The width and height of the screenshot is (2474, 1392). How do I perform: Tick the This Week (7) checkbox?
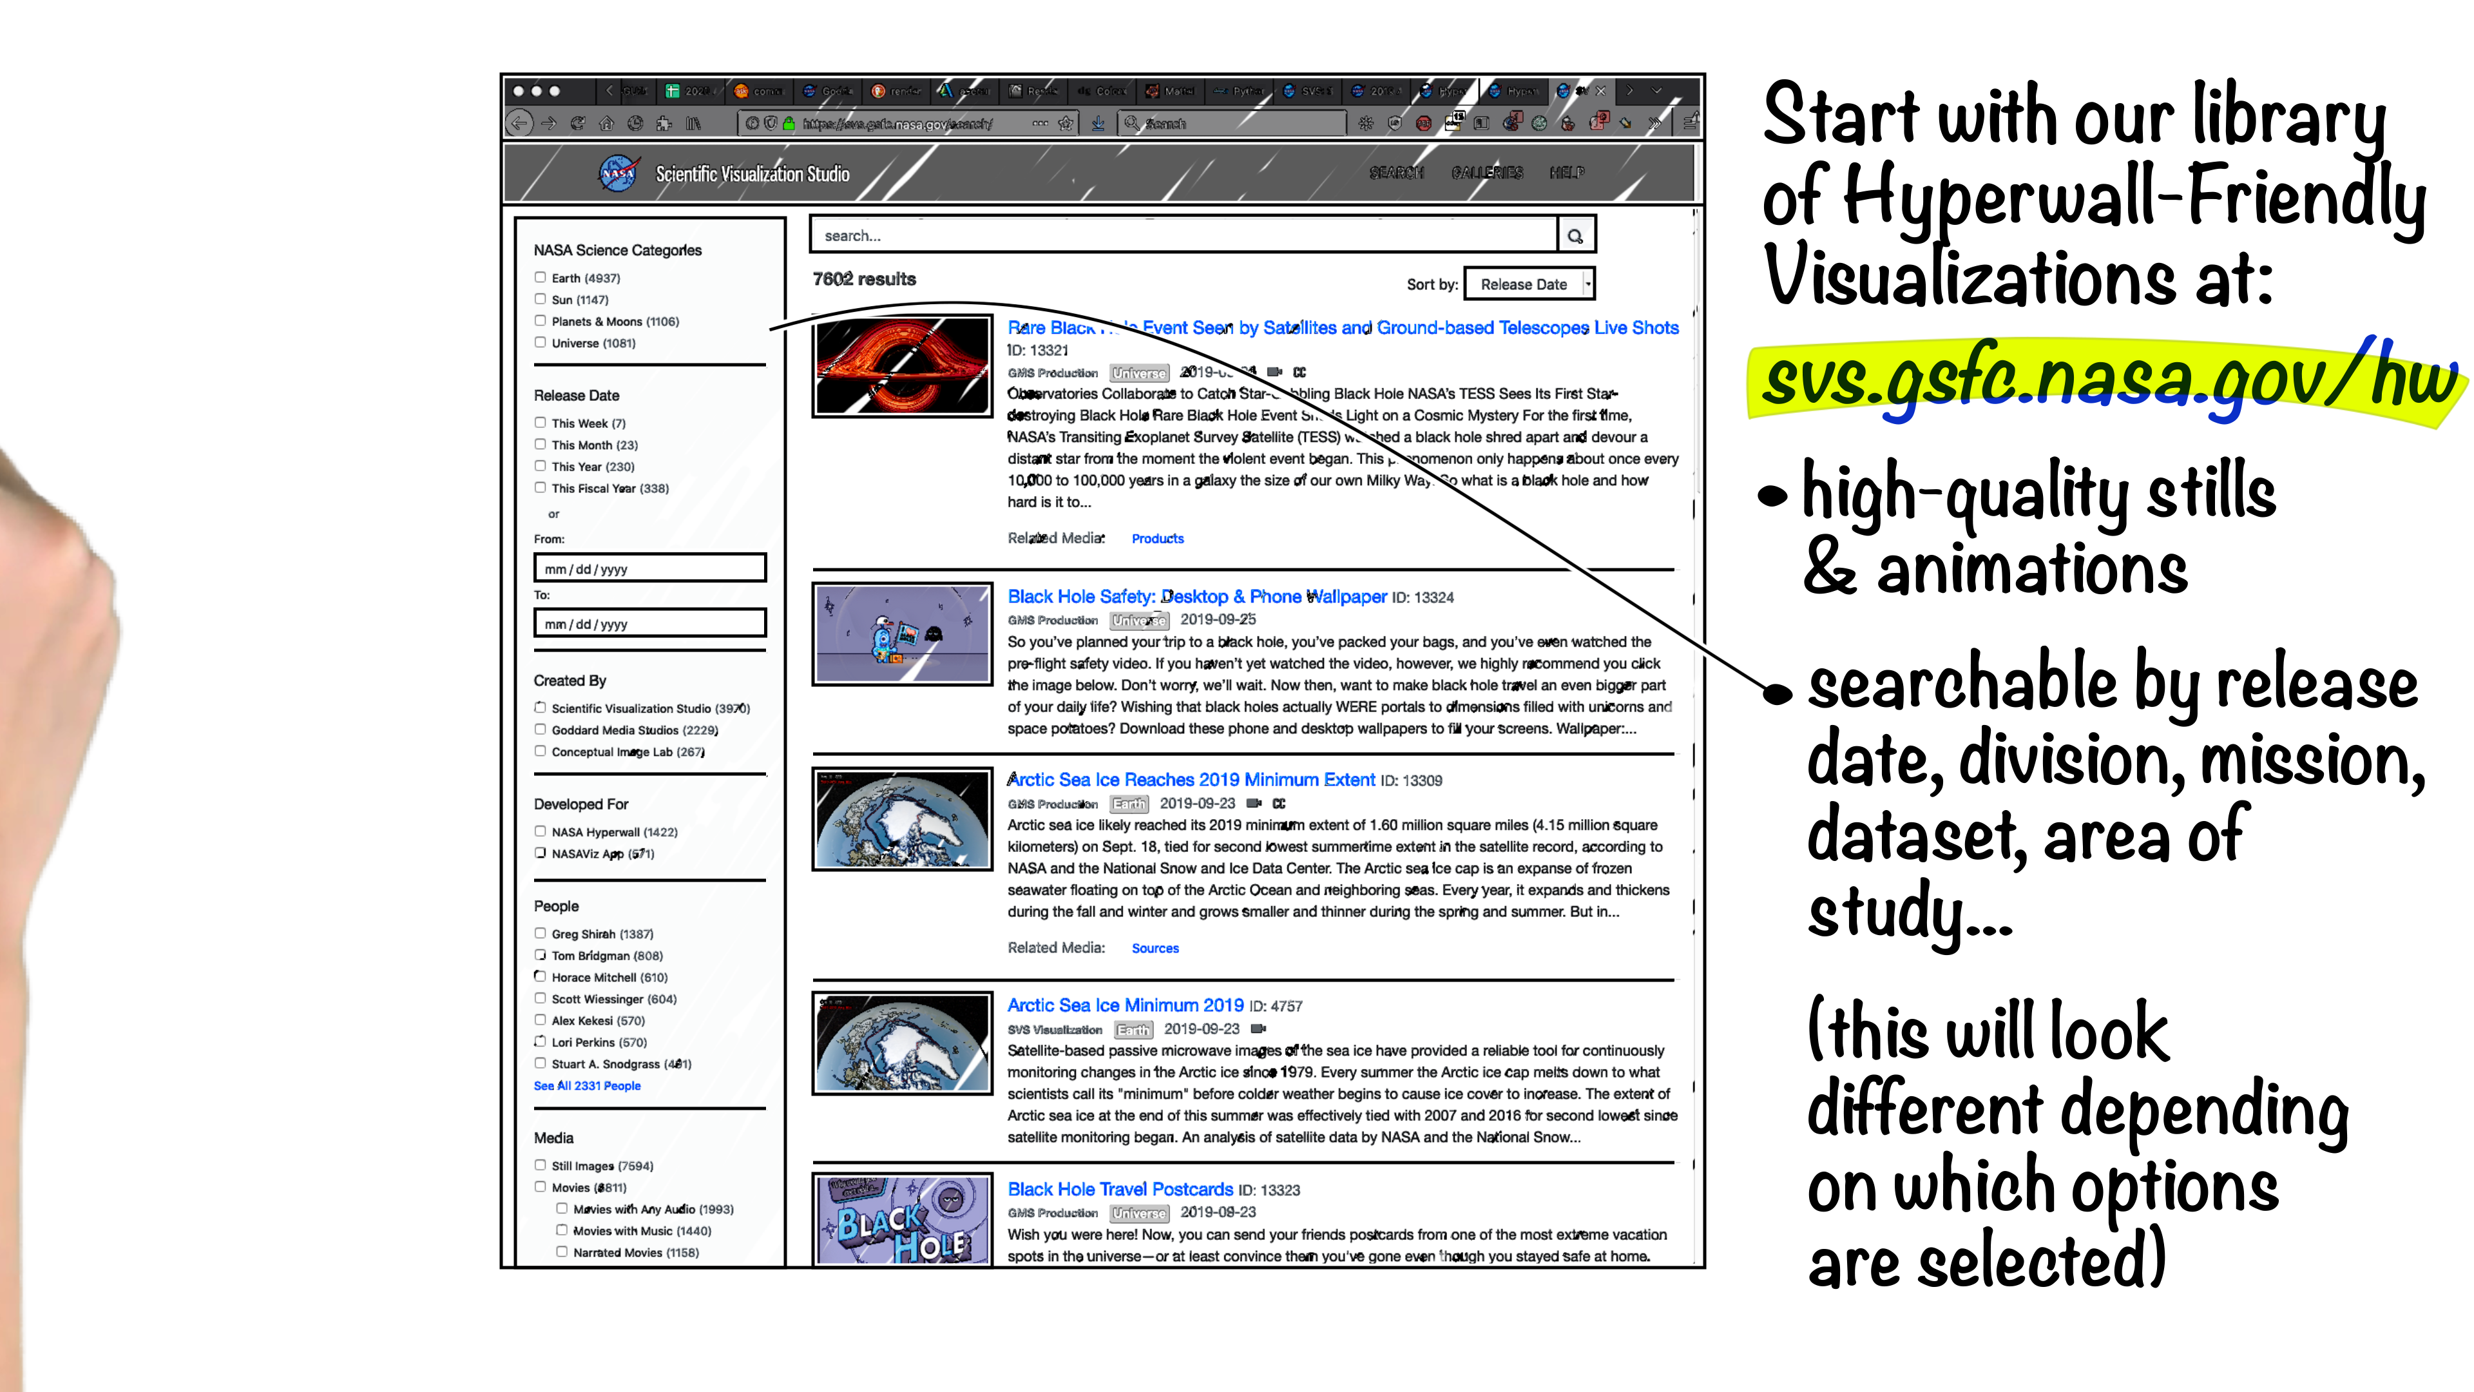(x=540, y=421)
